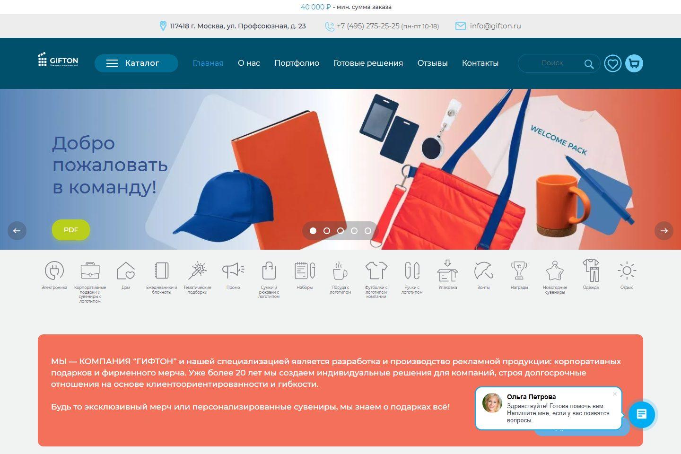Expand the Каталог menu
Image resolution: width=681 pixels, height=454 pixels.
[x=136, y=63]
